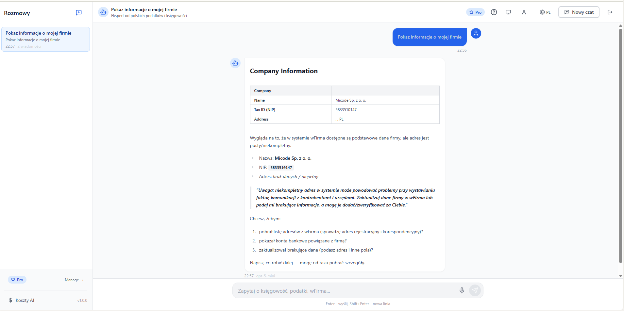
Task: Click the 'Address' table row label
Action: pyautogui.click(x=291, y=119)
